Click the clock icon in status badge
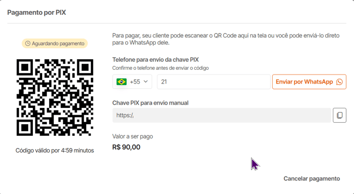This screenshot has width=354, height=194. (x=27, y=43)
